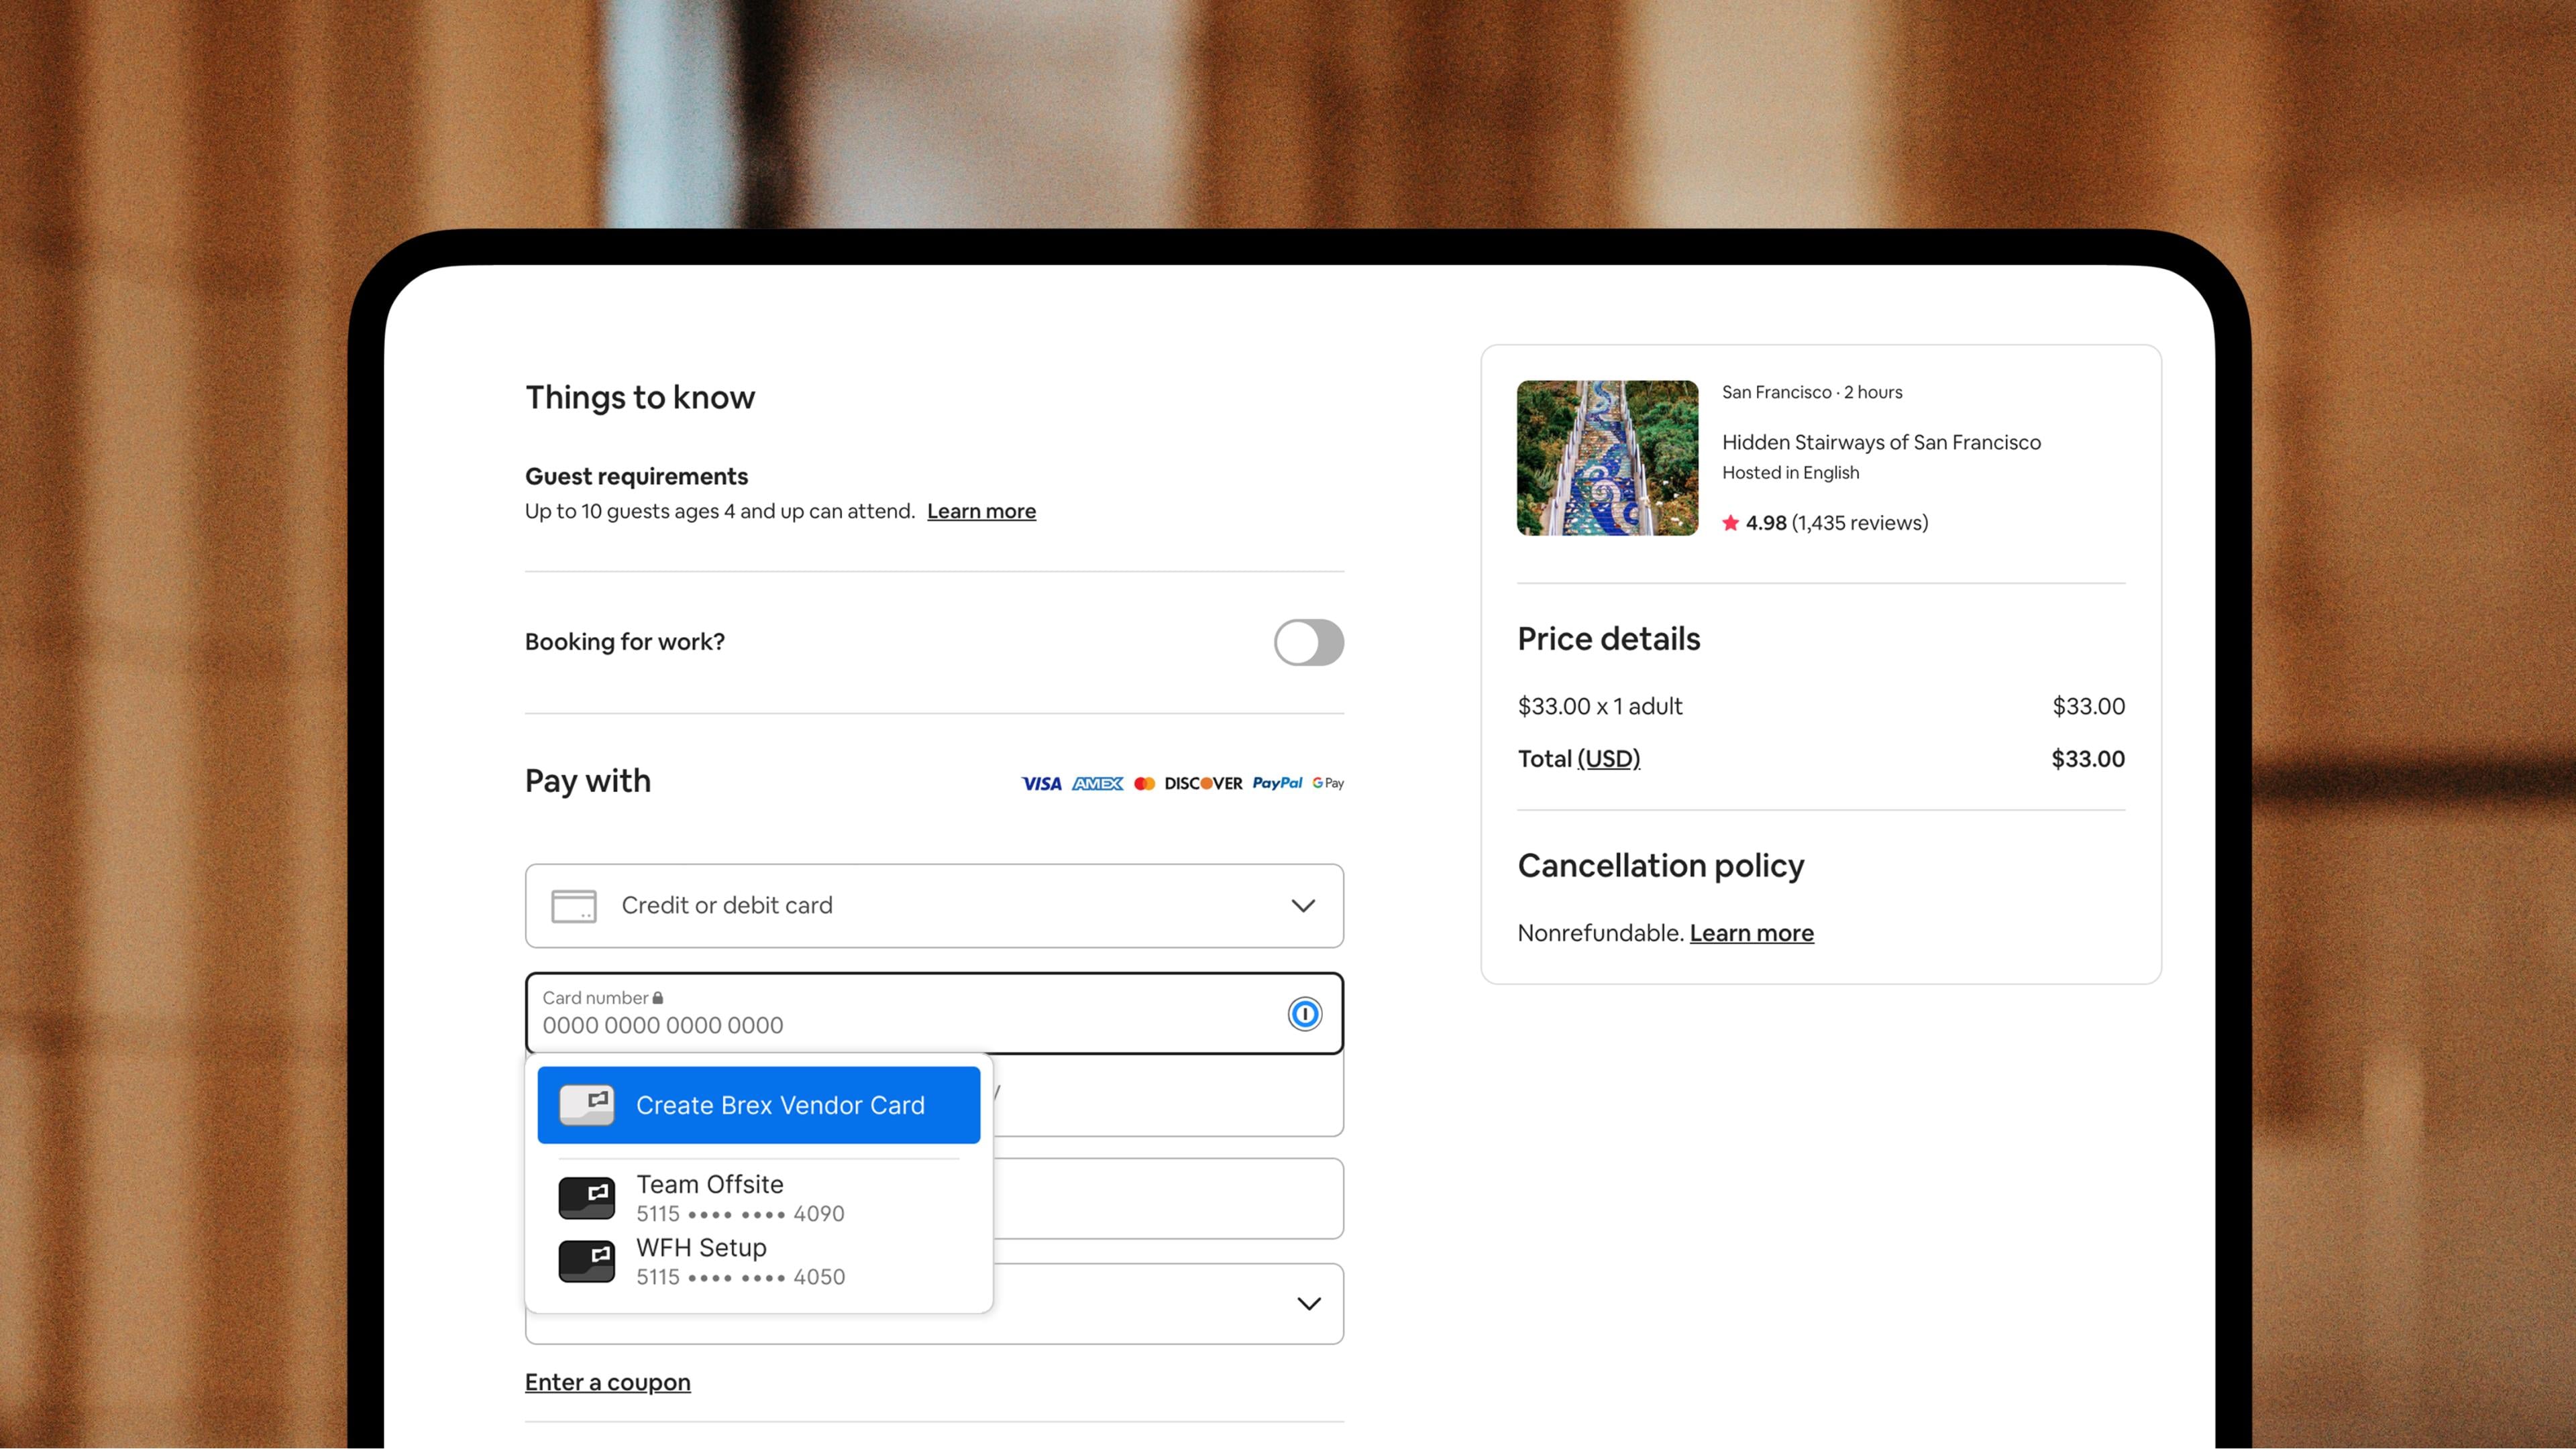Click the Mastercard payment icon
This screenshot has height=1449, width=2576.
pyautogui.click(x=1144, y=783)
